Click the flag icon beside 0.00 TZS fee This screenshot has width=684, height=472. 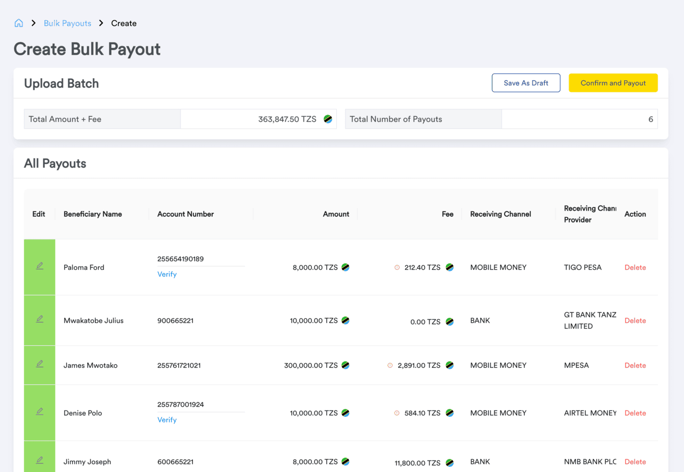tap(449, 321)
